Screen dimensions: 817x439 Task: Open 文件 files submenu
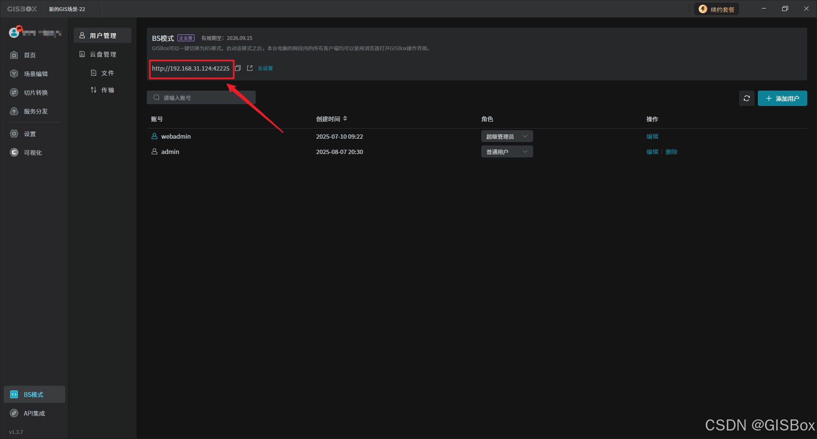click(103, 73)
